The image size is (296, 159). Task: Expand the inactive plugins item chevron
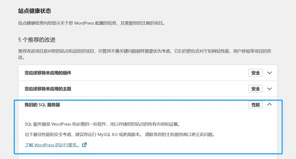tap(269, 73)
